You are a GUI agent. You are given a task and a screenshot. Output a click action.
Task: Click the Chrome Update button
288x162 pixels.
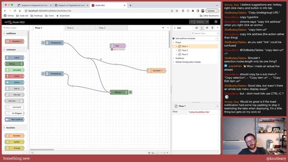[212, 11]
